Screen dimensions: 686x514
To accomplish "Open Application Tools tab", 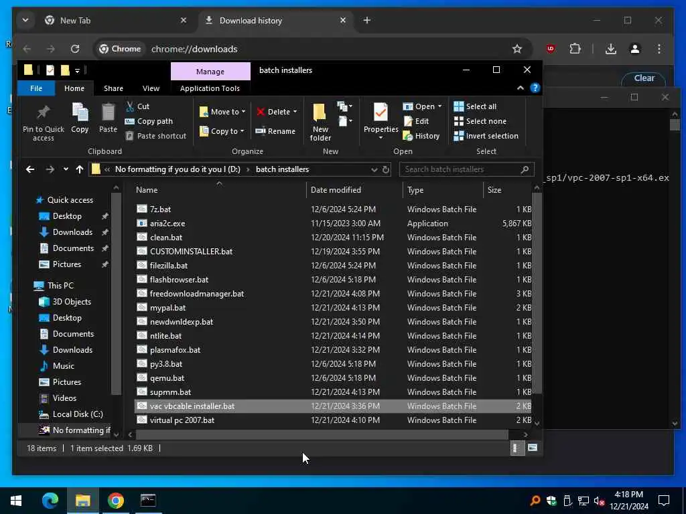I will click(210, 88).
